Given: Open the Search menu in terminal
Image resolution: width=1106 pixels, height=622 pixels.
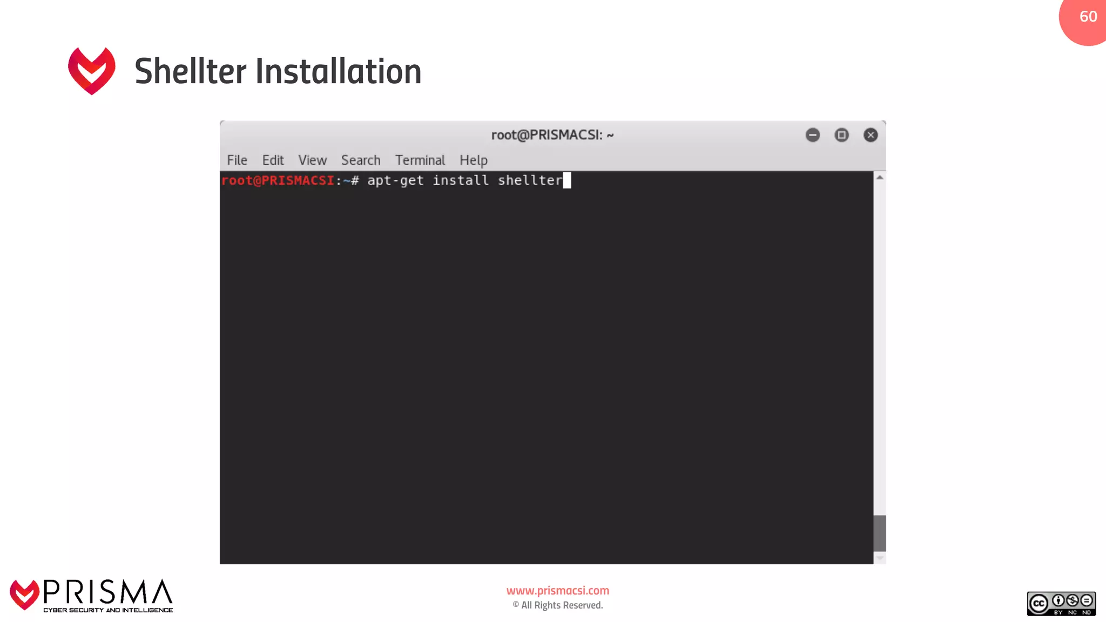Looking at the screenshot, I should (x=361, y=160).
